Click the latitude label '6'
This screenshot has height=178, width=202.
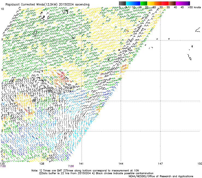(x=2, y=70)
